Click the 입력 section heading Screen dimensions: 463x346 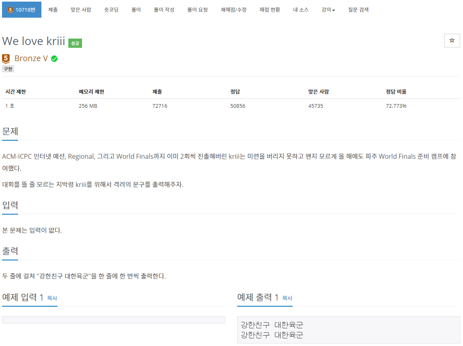tap(10, 205)
